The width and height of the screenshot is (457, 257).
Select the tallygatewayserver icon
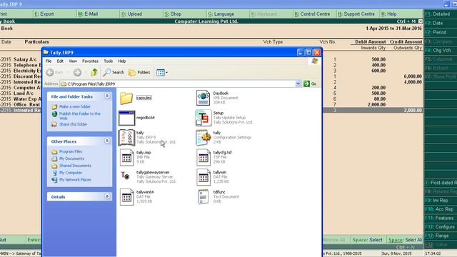click(126, 176)
